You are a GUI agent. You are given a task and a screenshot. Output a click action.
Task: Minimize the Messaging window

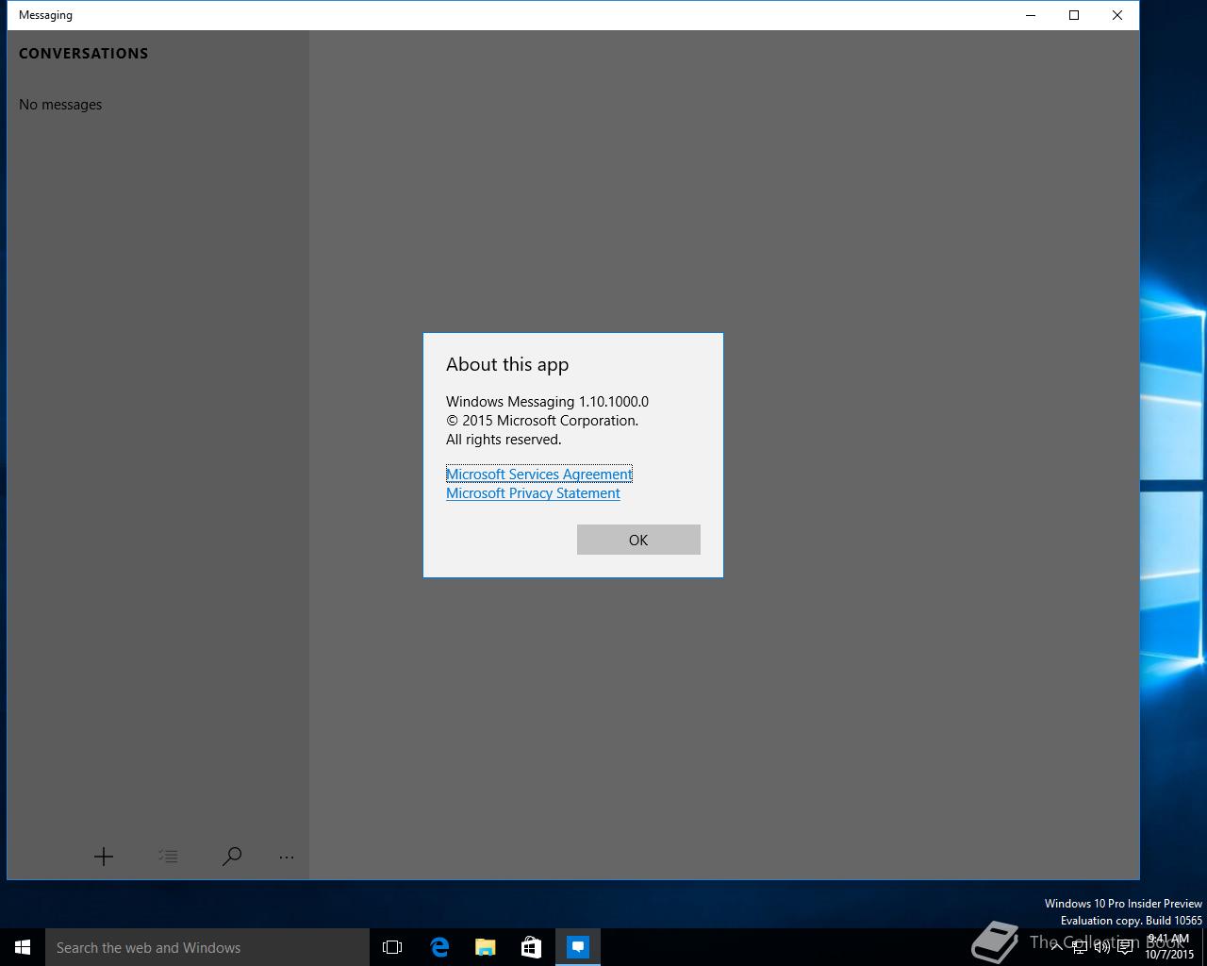[x=1031, y=15]
